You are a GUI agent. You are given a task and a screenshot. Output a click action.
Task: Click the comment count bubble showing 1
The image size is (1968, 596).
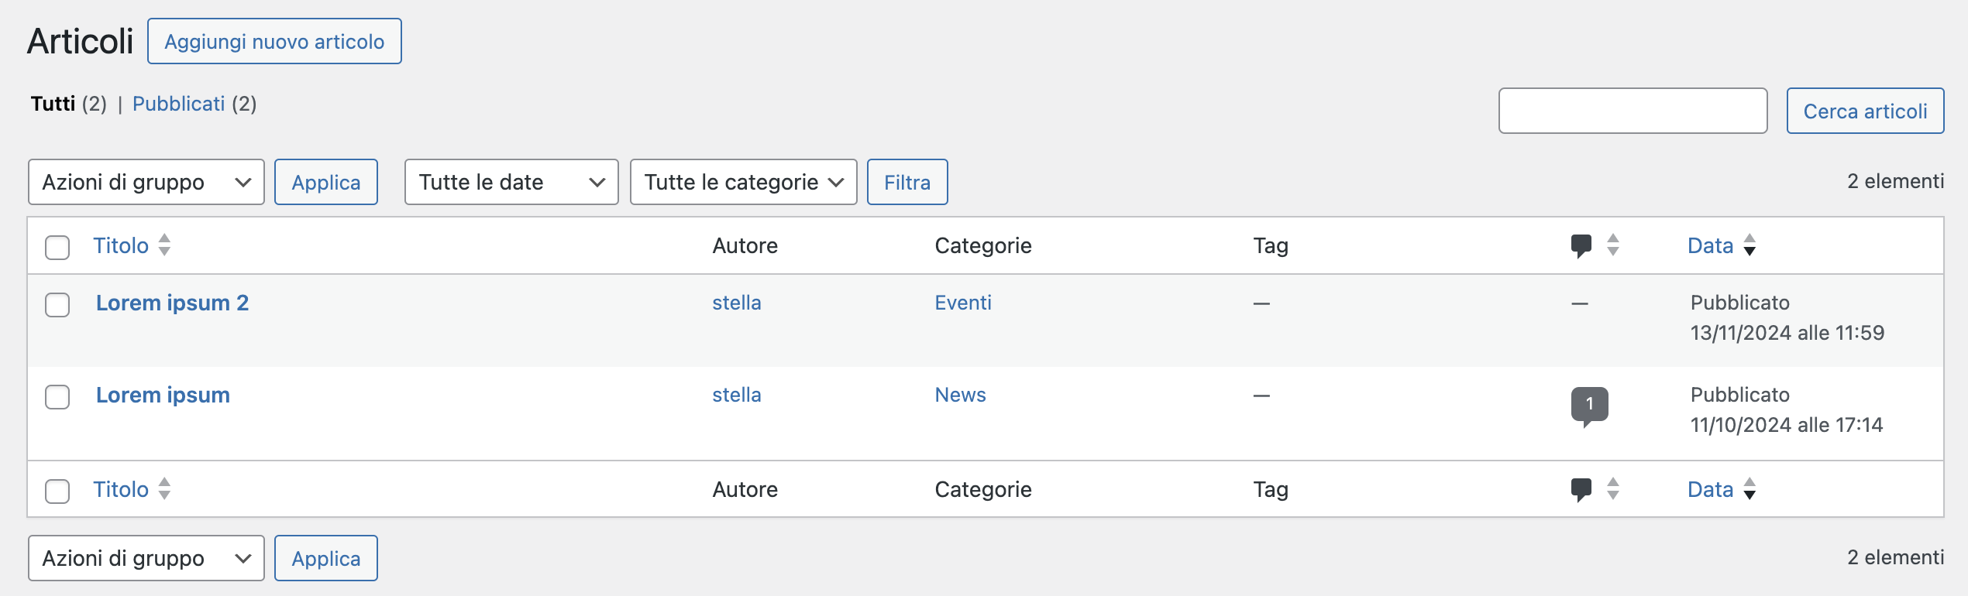click(x=1589, y=405)
